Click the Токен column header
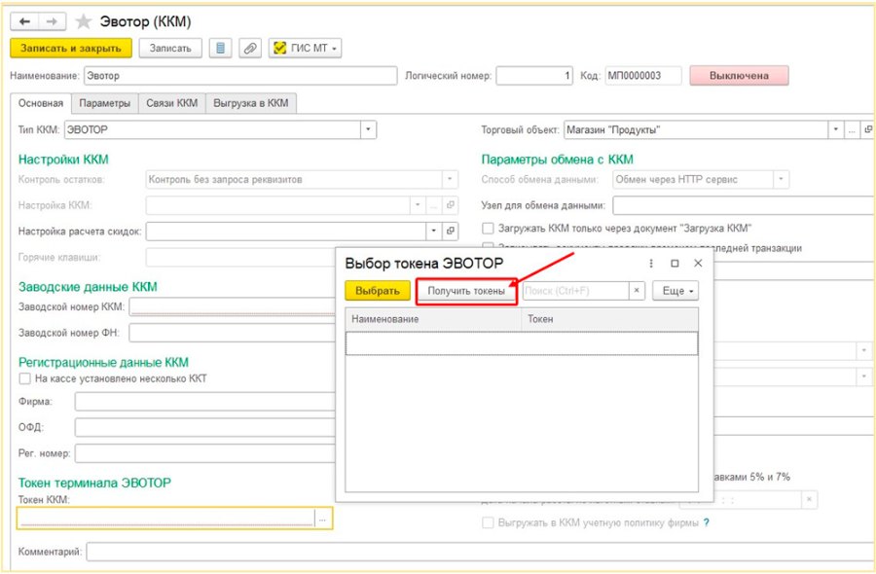 click(609, 319)
